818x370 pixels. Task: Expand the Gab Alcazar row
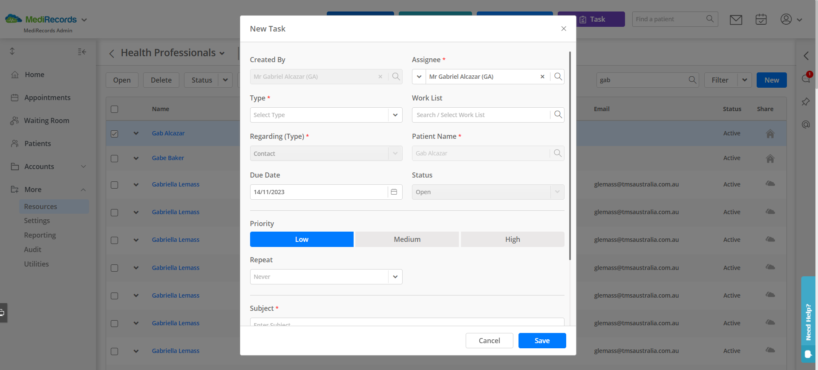(x=136, y=133)
